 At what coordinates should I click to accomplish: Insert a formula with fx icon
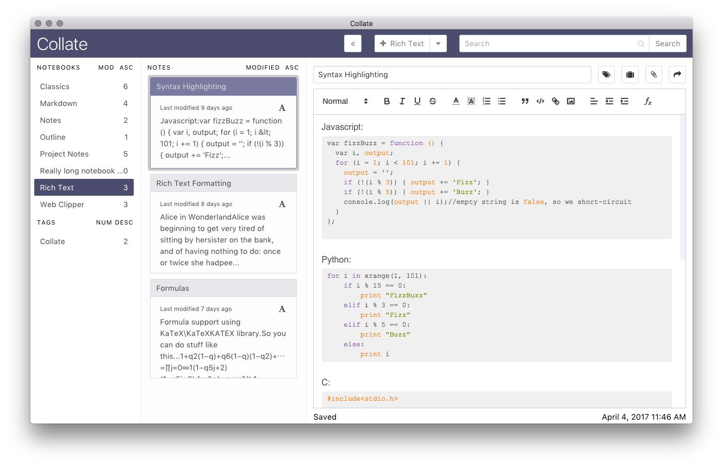click(647, 101)
